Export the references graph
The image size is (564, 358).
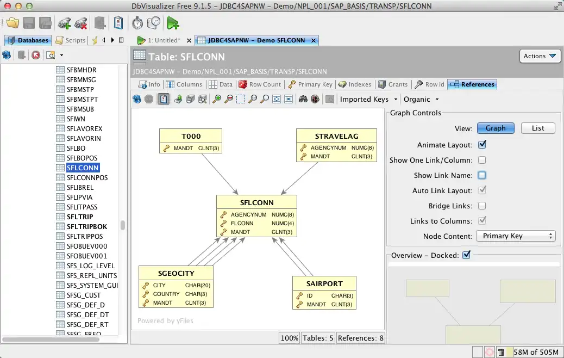click(178, 99)
